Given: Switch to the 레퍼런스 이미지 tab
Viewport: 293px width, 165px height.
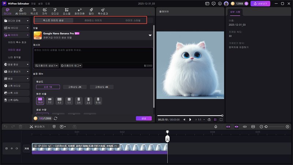Looking at the screenshot, I should 93,21.
